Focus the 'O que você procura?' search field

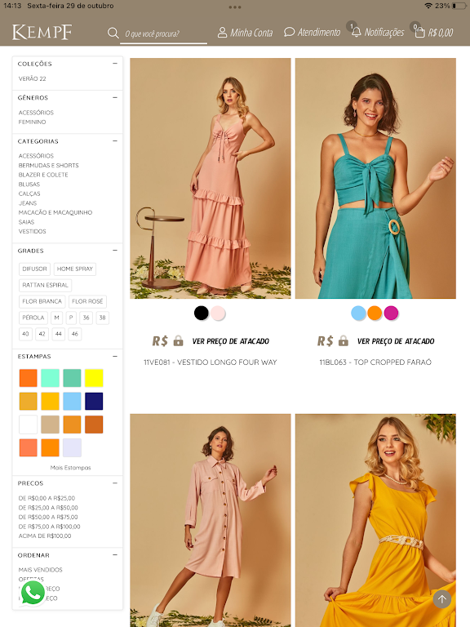coord(163,33)
